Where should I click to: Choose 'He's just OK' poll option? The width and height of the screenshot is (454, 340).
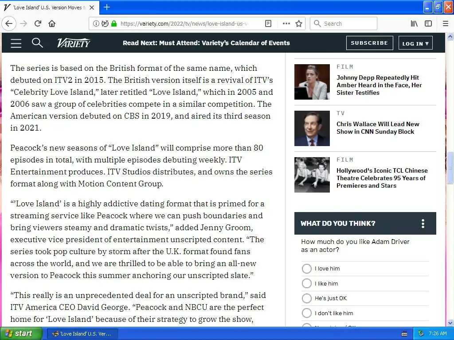[x=307, y=298]
